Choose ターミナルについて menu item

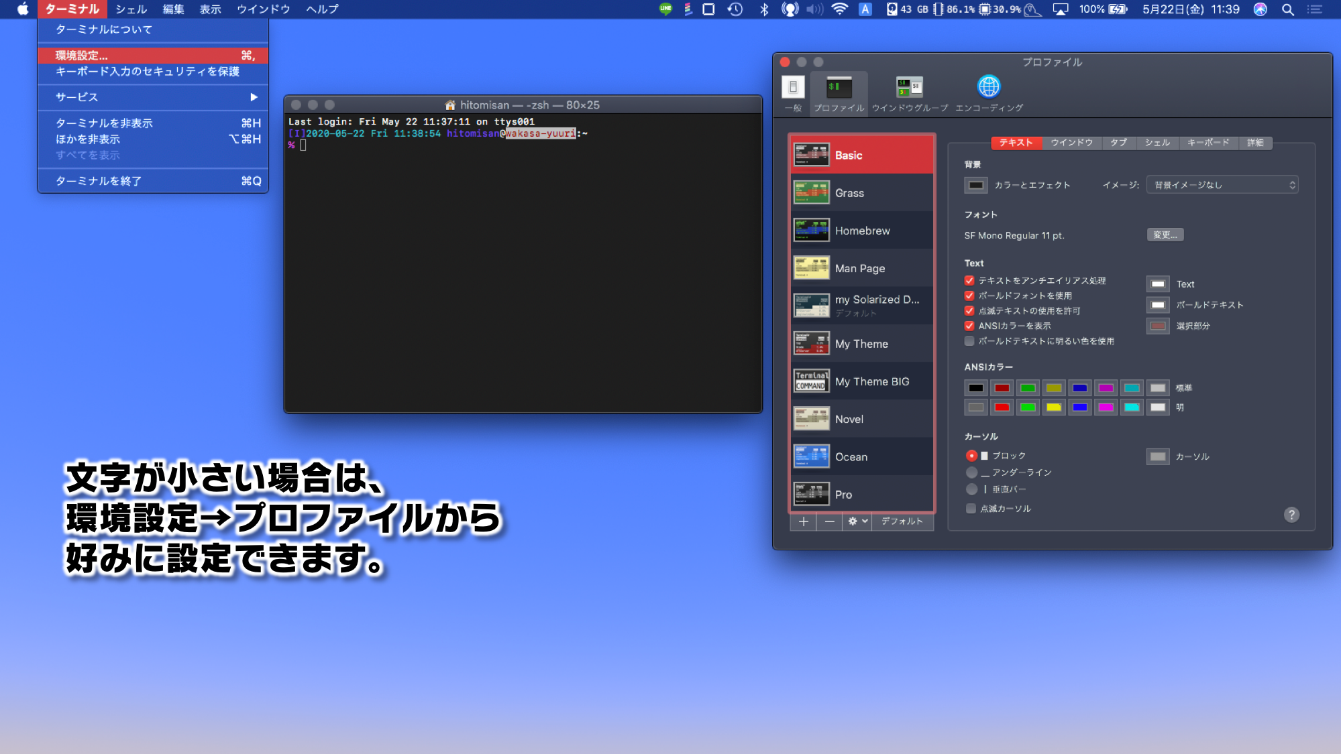pyautogui.click(x=153, y=29)
